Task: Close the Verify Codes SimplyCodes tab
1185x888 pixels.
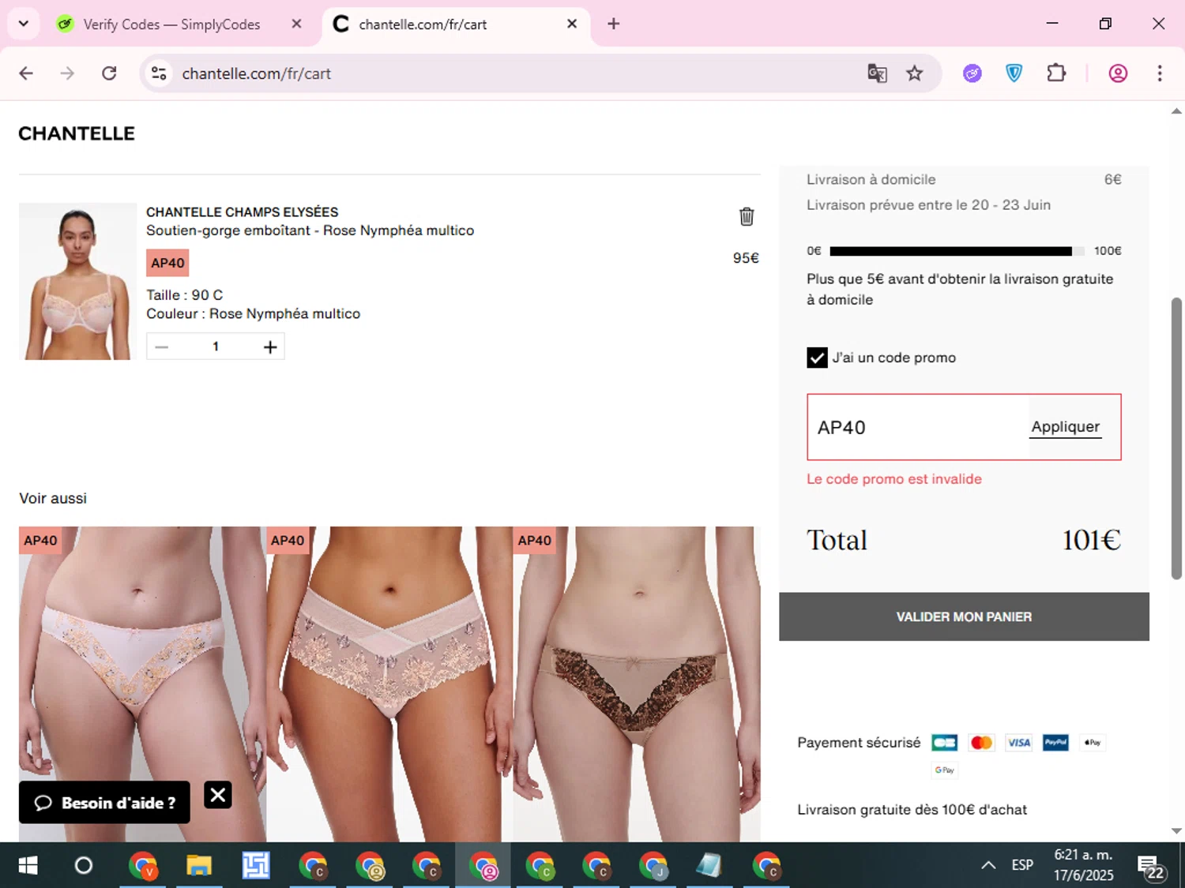Action: click(x=296, y=24)
